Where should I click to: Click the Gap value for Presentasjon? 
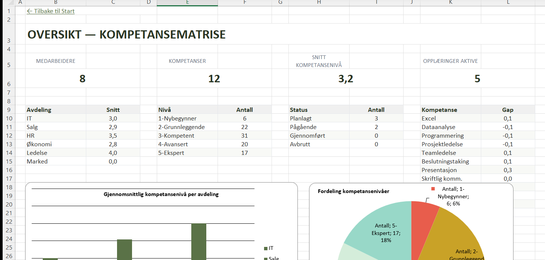click(507, 170)
